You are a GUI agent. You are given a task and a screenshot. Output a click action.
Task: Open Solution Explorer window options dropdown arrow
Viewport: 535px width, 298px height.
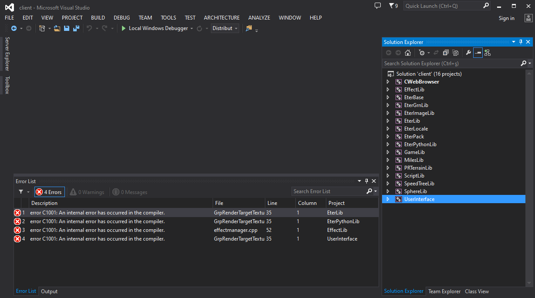[x=514, y=42]
